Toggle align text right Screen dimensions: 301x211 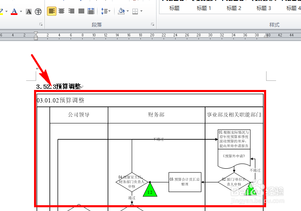[71, 11]
